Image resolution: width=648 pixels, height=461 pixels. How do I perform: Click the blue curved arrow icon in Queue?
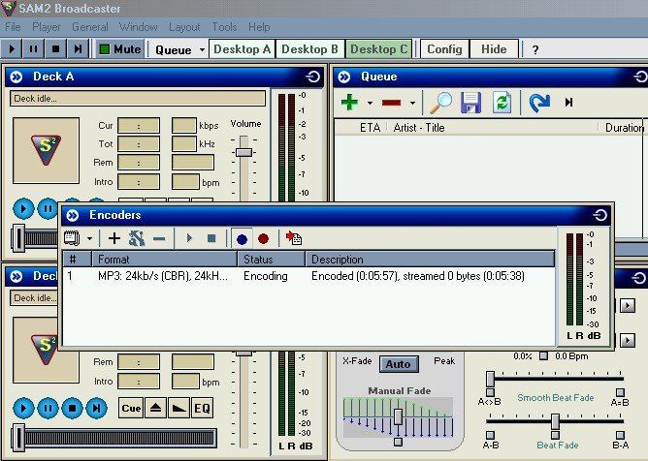pos(539,103)
